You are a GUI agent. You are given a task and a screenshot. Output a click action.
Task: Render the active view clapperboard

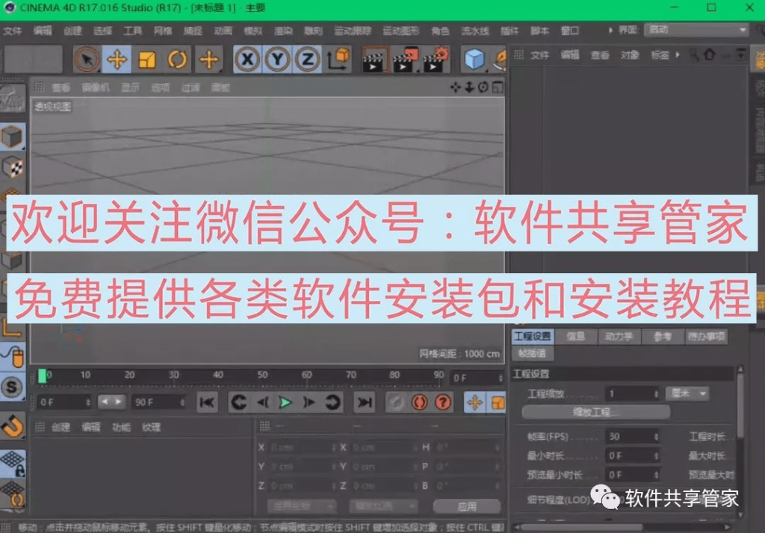pos(375,60)
